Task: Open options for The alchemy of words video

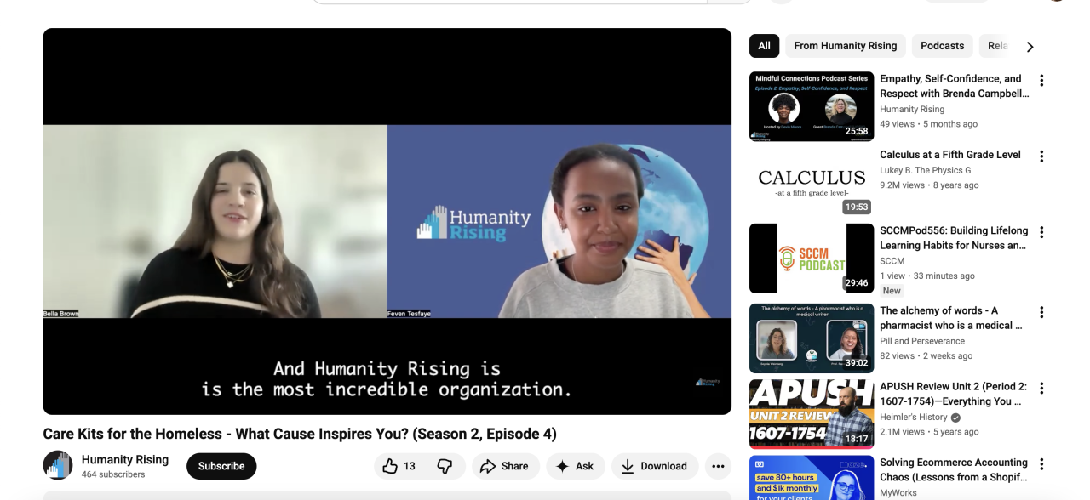Action: click(1041, 312)
